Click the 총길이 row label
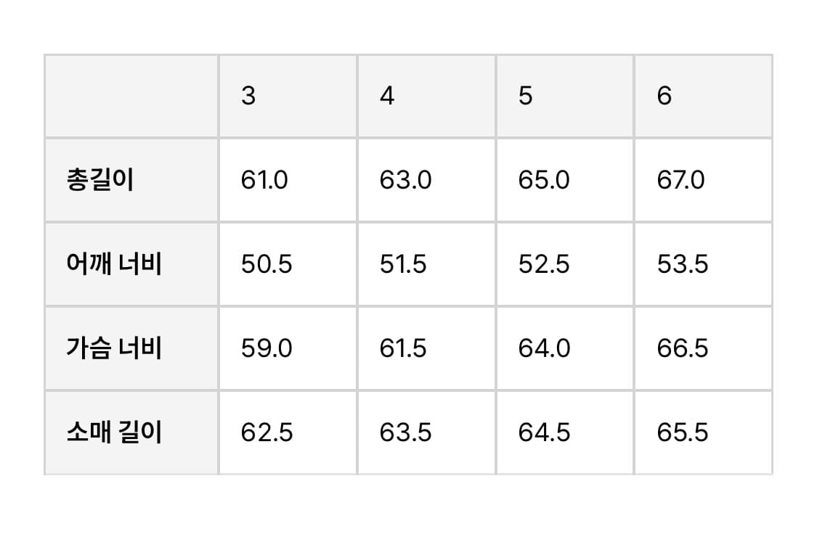The width and height of the screenshot is (817, 558). click(100, 180)
